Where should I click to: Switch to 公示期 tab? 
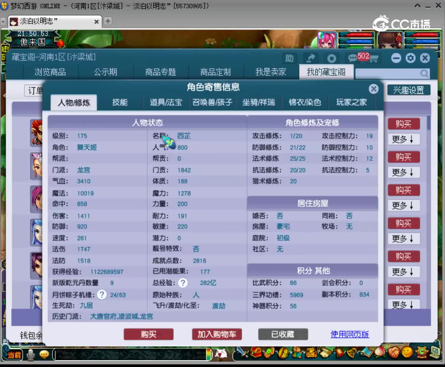pos(105,72)
